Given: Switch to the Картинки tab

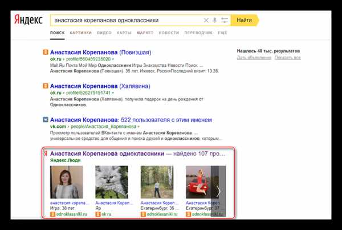Looking at the screenshot, I should 81,33.
